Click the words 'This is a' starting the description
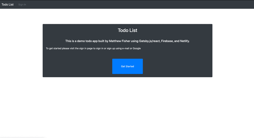254x138 pixels. pyautogui.click(x=71, y=41)
